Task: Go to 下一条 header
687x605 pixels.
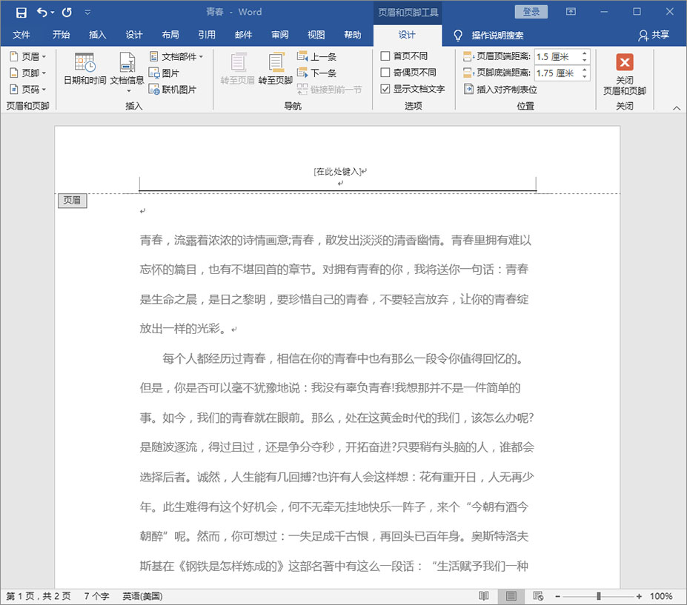Action: coord(316,73)
